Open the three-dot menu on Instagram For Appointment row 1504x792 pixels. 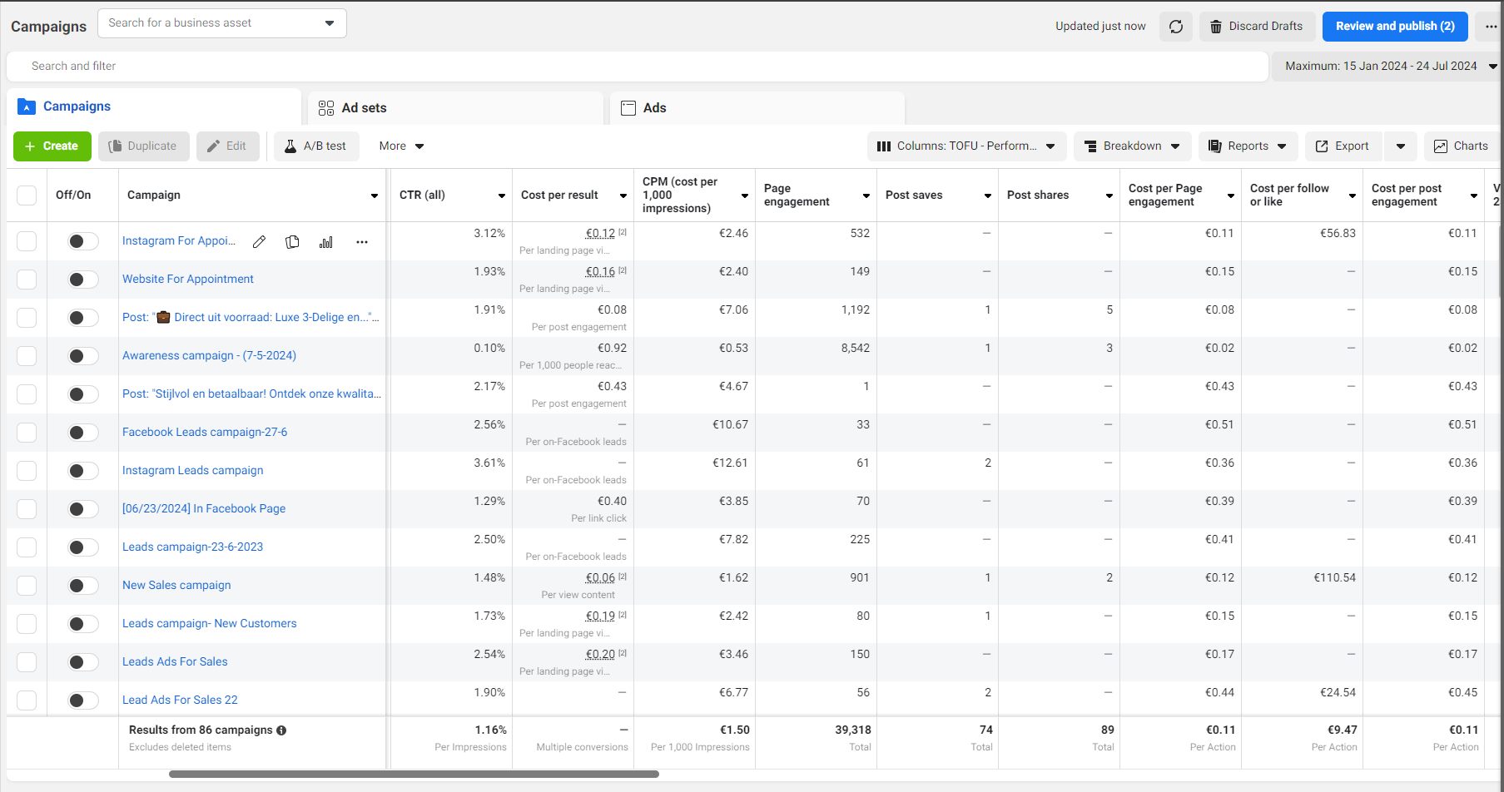[362, 242]
